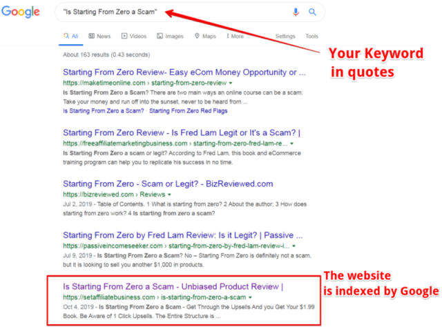
Task: Expand the dropdown arrow next to maketimeonline.com URL
Action: pos(231,83)
